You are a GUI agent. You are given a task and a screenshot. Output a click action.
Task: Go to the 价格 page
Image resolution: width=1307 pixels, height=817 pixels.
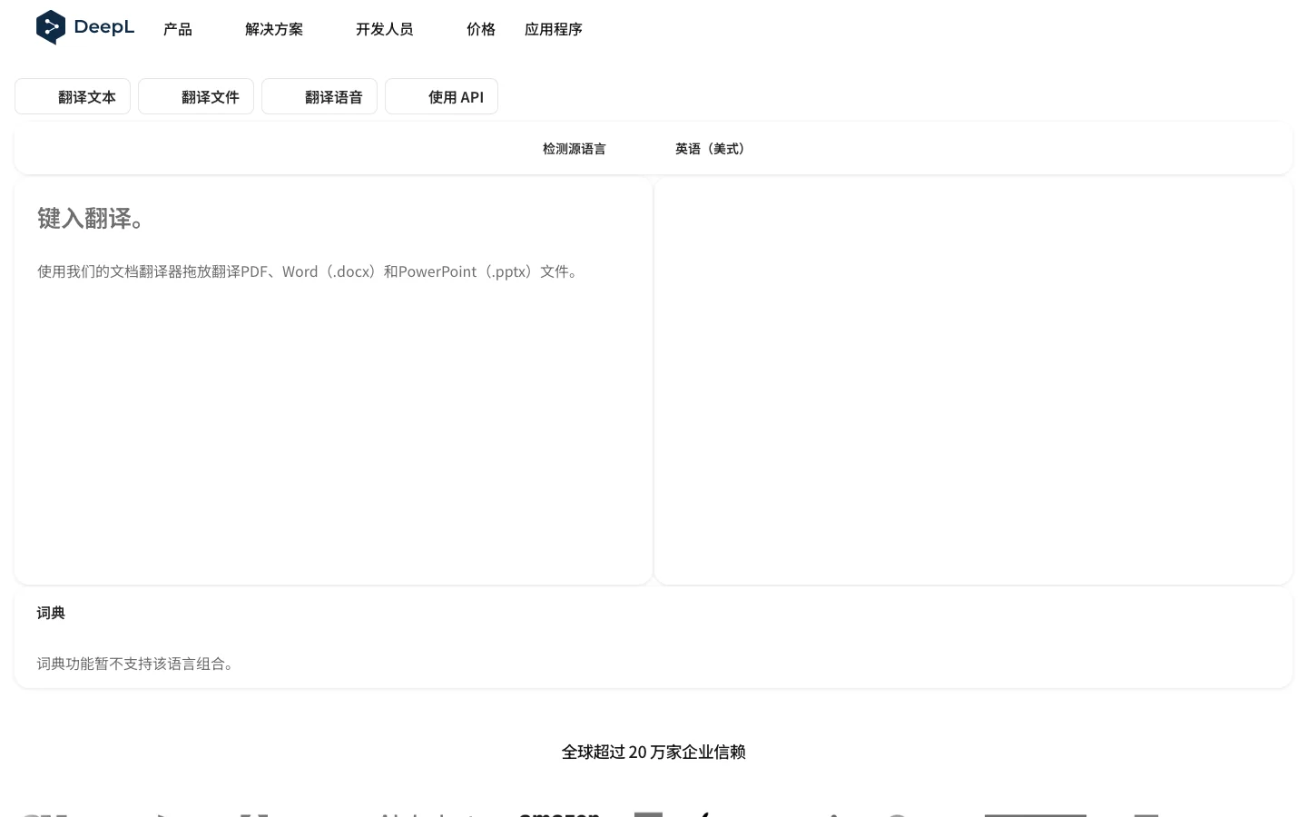tap(481, 29)
